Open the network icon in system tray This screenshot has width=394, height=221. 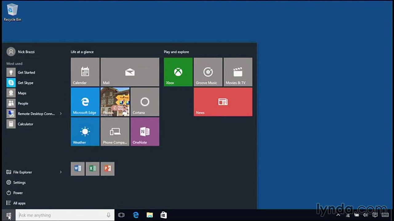348,215
